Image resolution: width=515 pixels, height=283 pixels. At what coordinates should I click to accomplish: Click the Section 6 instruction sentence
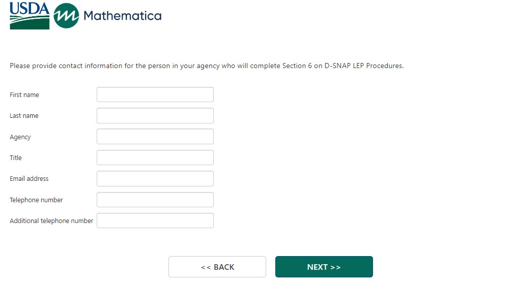pyautogui.click(x=207, y=66)
